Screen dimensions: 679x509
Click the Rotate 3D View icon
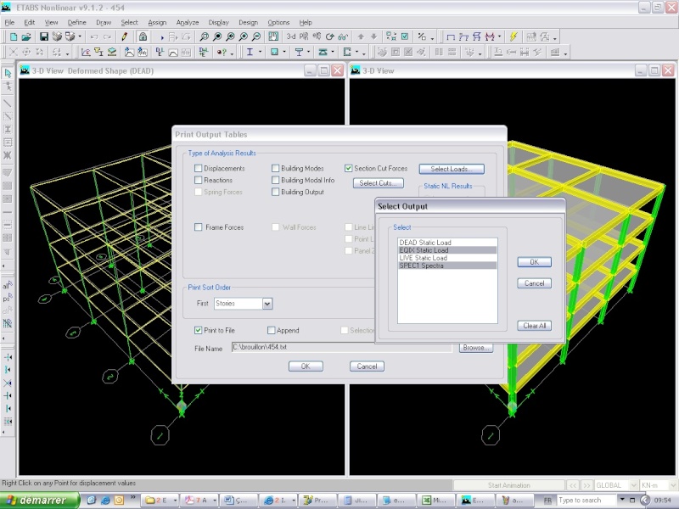click(x=330, y=36)
